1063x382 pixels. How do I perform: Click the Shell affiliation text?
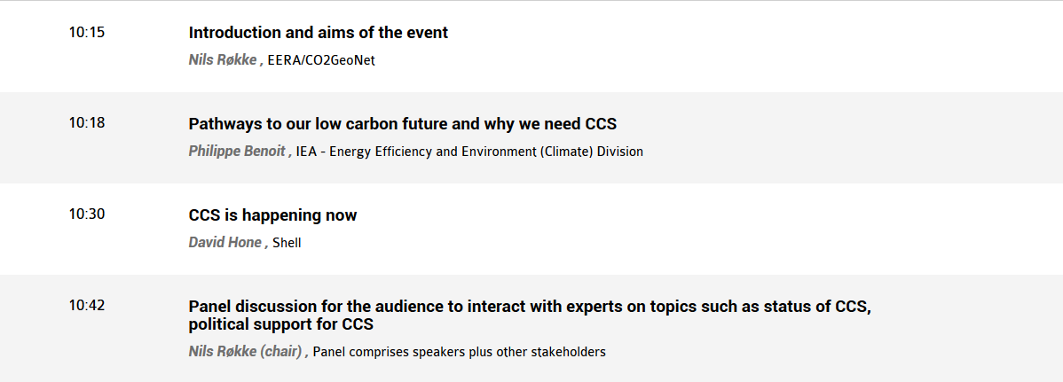287,243
